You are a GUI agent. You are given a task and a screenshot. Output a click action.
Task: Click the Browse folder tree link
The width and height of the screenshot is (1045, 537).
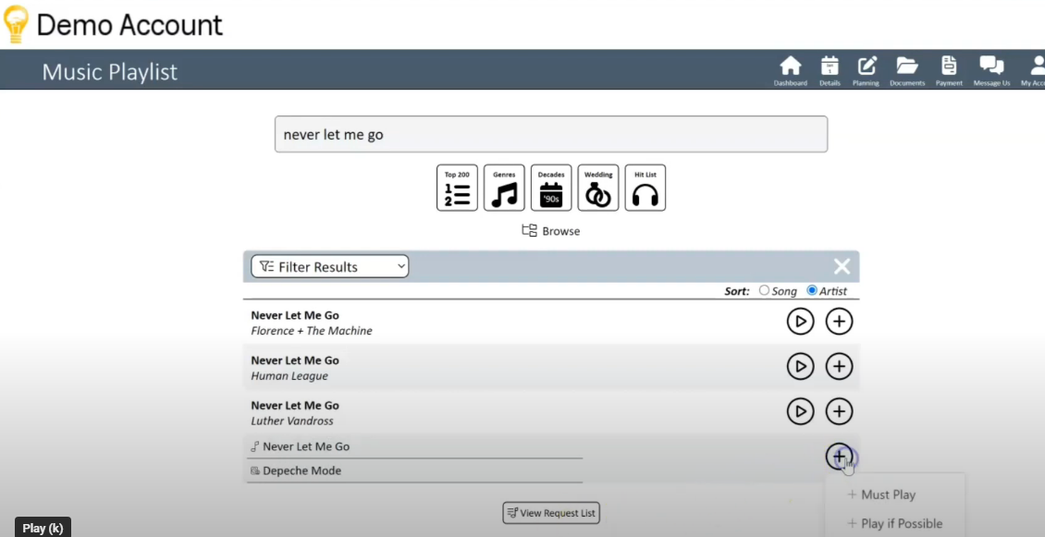tap(551, 230)
